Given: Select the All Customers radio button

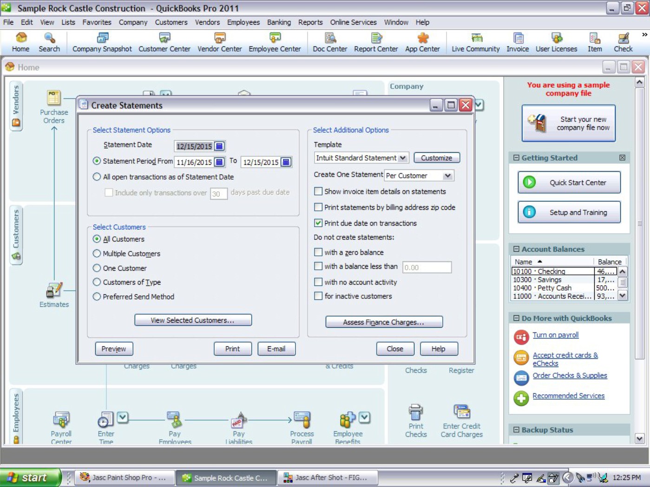Looking at the screenshot, I should click(x=97, y=239).
